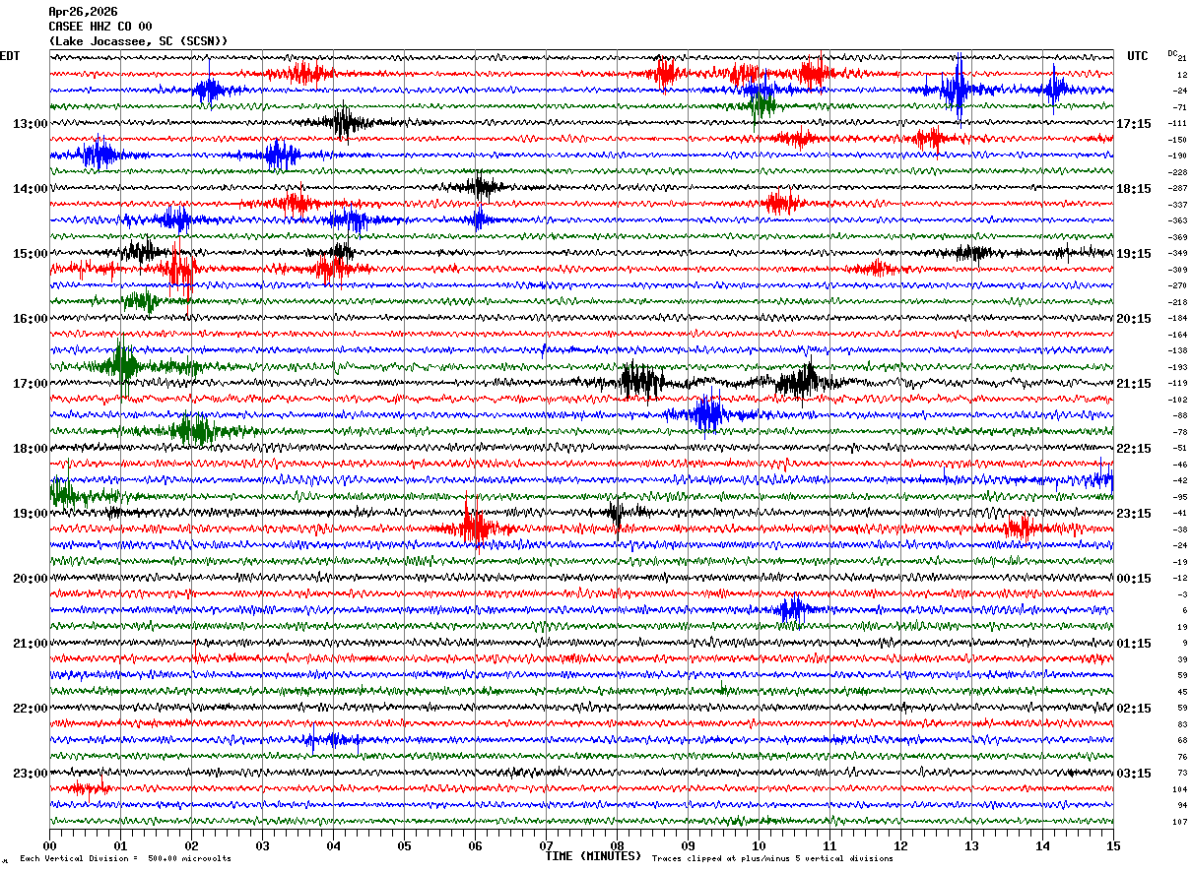
Task: Click the "22:15" UTC time label
Action: [x=1134, y=449]
